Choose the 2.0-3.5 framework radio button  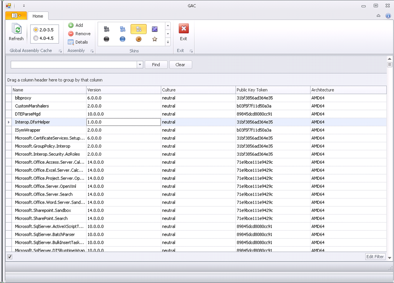tap(36, 30)
